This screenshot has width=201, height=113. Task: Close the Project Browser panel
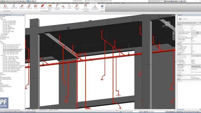point(24,15)
